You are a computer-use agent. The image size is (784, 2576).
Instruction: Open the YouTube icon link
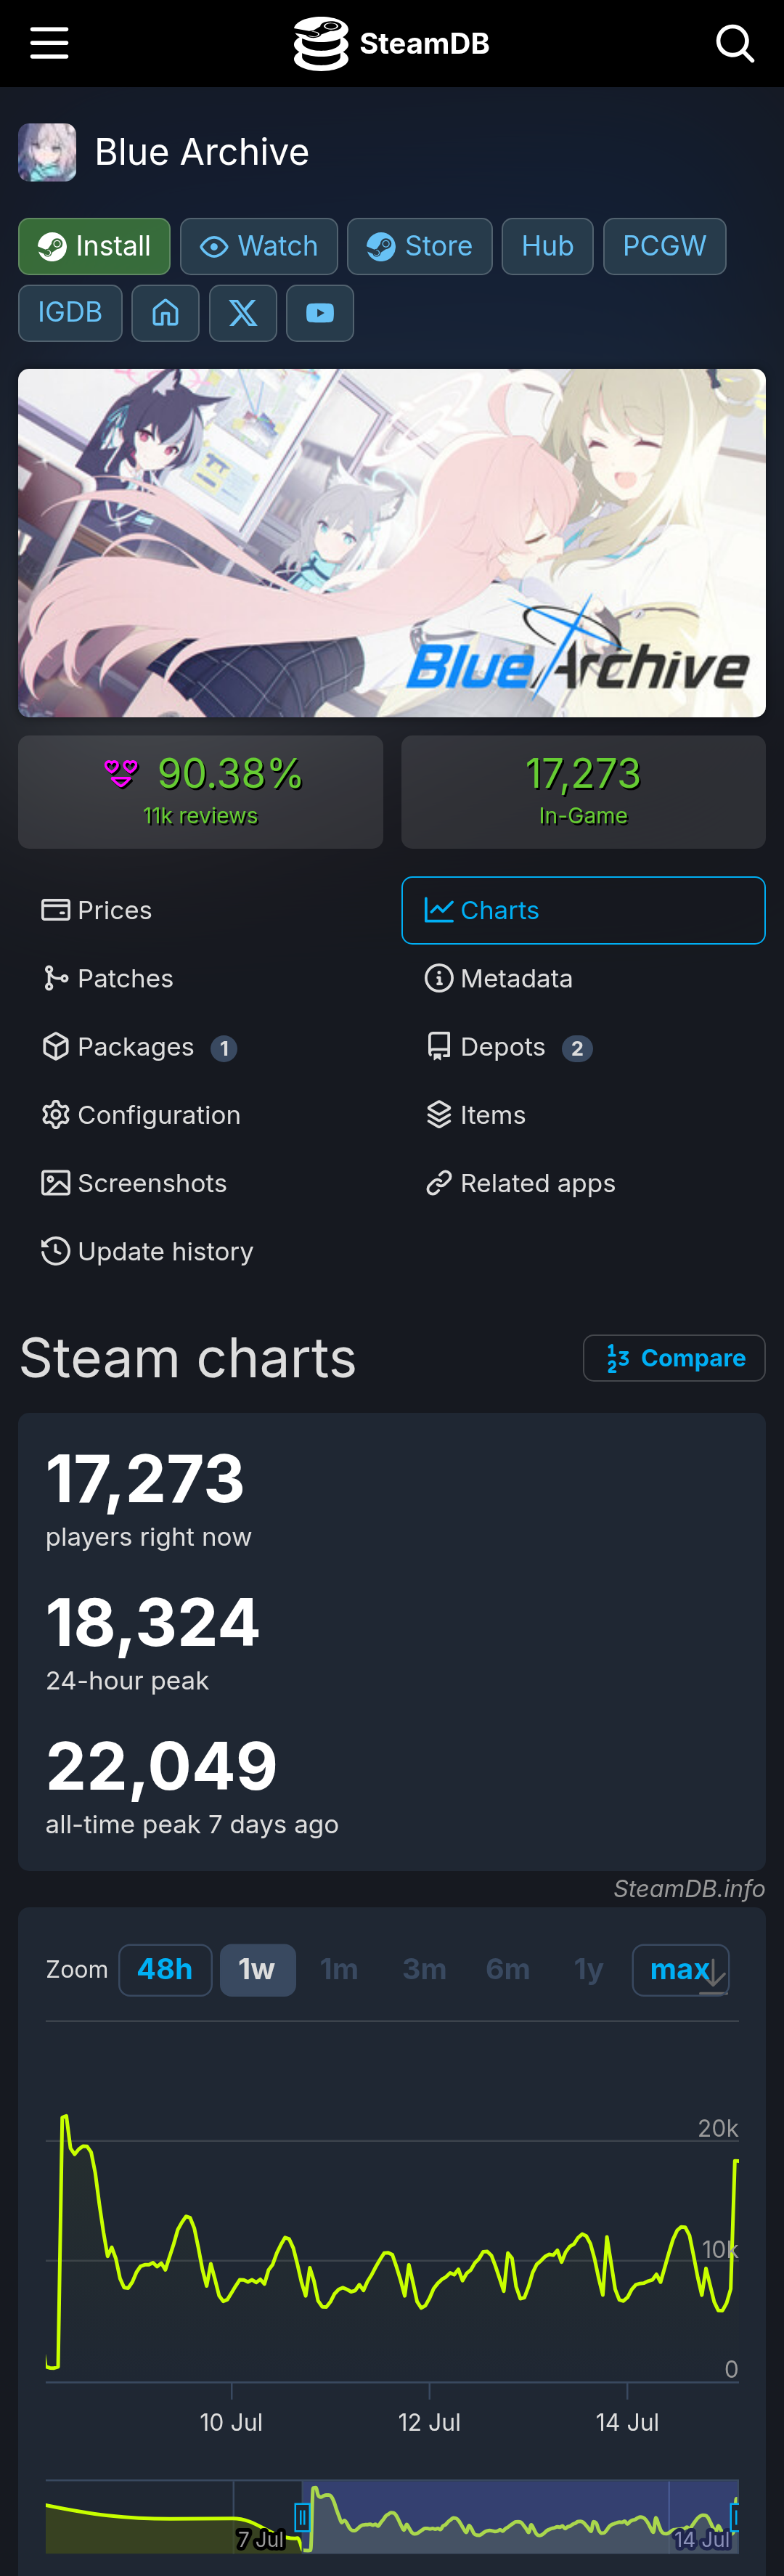(x=320, y=313)
